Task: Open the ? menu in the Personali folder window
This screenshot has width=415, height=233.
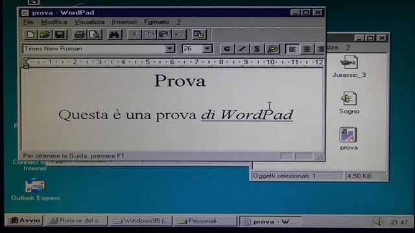Action: coord(348,48)
